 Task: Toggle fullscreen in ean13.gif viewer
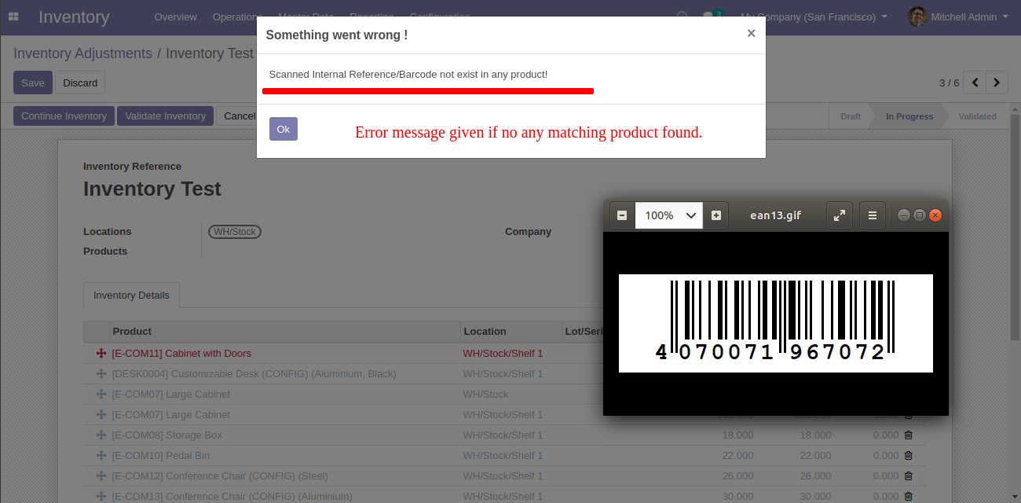point(840,215)
